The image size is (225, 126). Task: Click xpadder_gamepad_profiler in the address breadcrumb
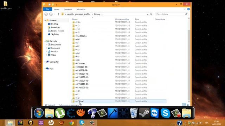click(x=79, y=14)
